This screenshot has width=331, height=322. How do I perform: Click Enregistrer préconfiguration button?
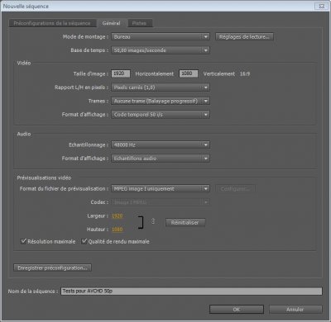52,268
